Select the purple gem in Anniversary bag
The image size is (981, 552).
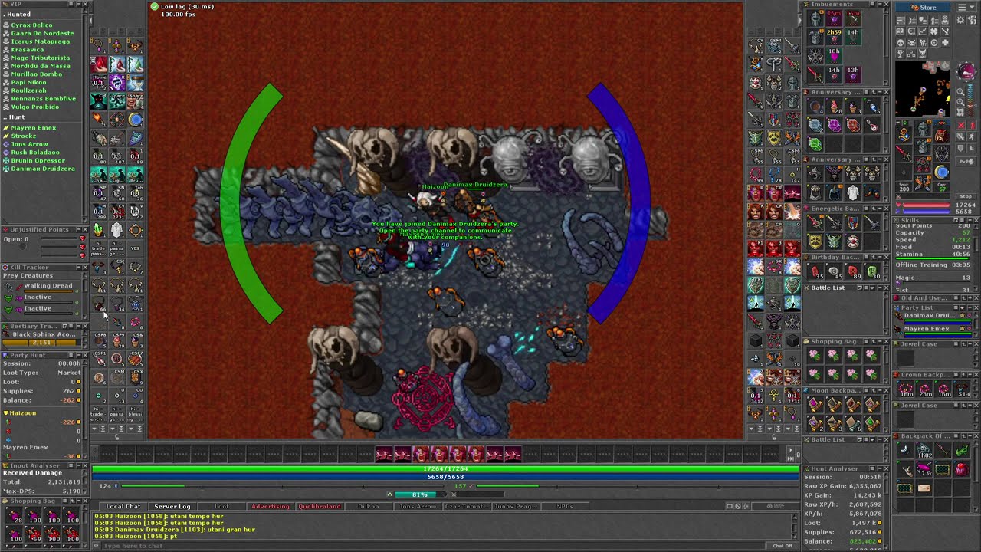point(835,125)
